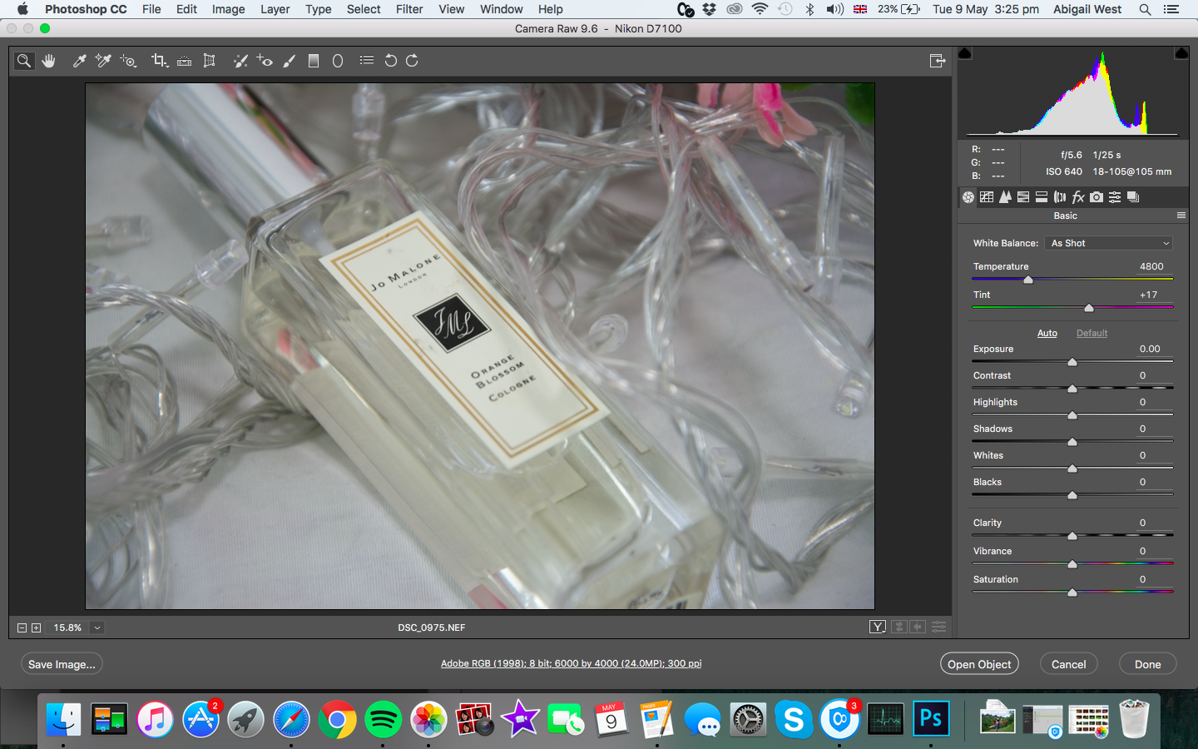This screenshot has width=1198, height=749.
Task: Switch to the Split Toning panel tab
Action: click(x=1042, y=197)
